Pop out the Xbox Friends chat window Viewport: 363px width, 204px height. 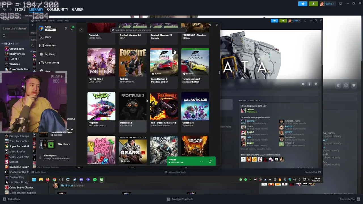coord(210,161)
